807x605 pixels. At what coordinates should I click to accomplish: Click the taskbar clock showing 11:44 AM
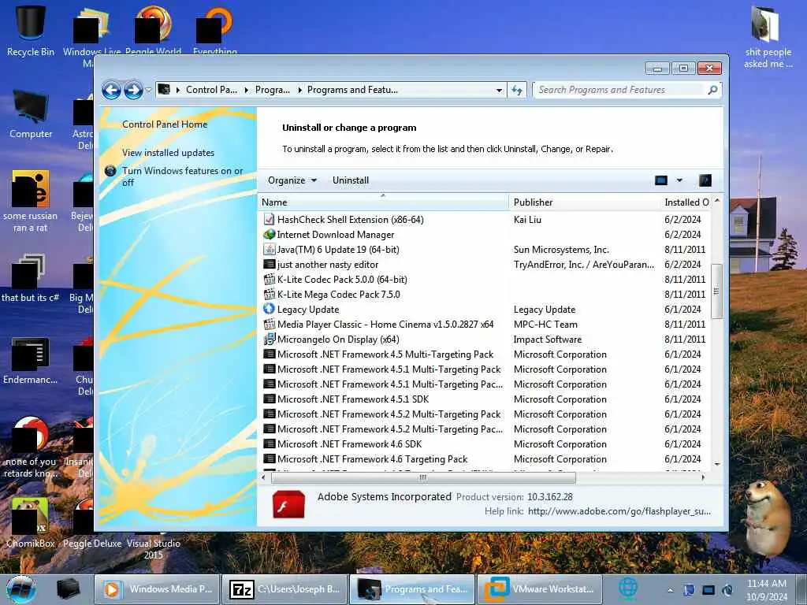coord(766,590)
